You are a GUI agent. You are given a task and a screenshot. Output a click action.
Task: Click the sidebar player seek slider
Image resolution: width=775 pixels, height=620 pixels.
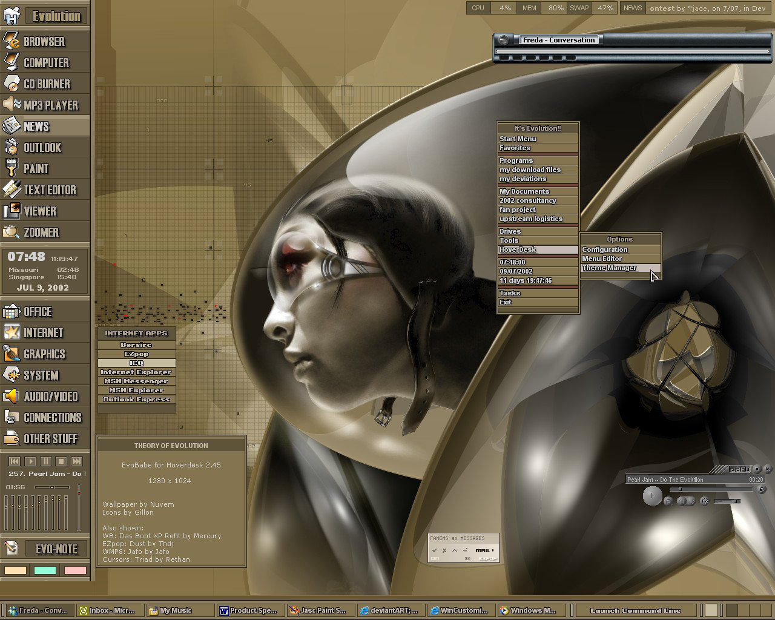click(51, 487)
